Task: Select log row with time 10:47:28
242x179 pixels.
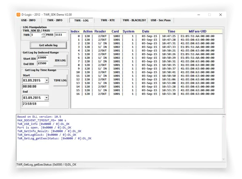Action: [146, 40]
